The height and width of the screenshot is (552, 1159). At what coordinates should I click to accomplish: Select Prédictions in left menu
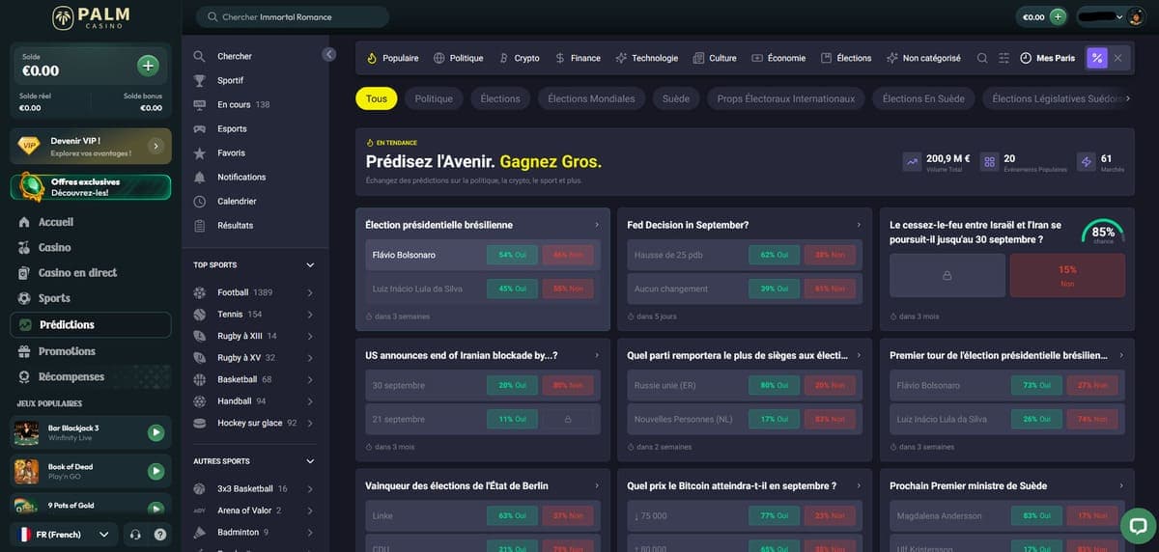(x=91, y=324)
